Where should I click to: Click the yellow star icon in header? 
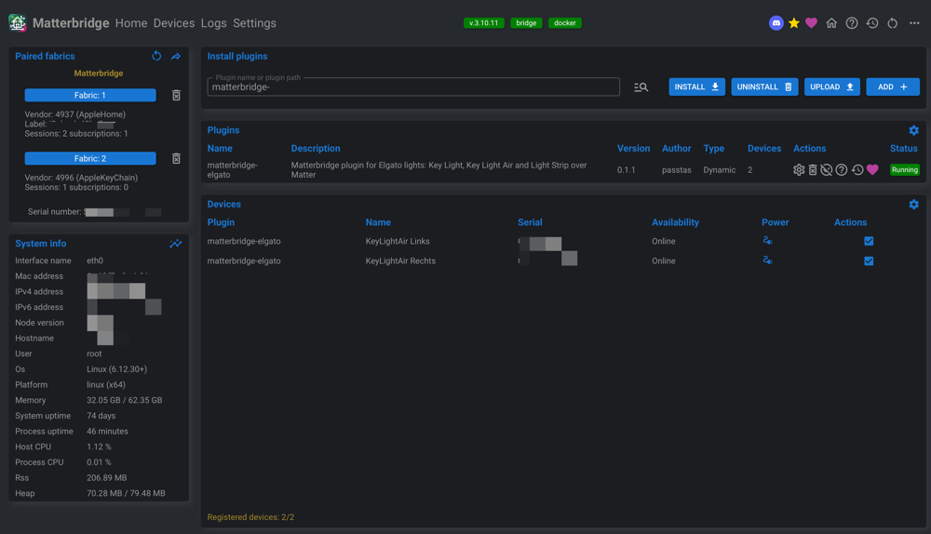pyautogui.click(x=794, y=23)
